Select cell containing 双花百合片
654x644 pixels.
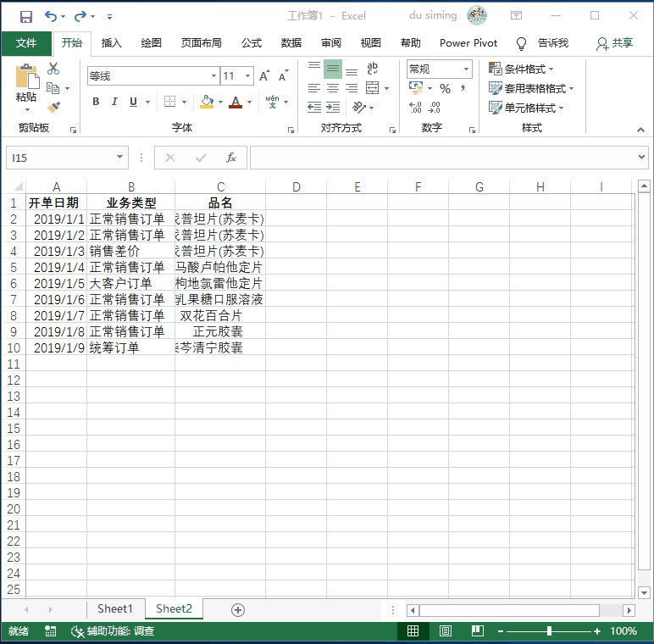(220, 315)
